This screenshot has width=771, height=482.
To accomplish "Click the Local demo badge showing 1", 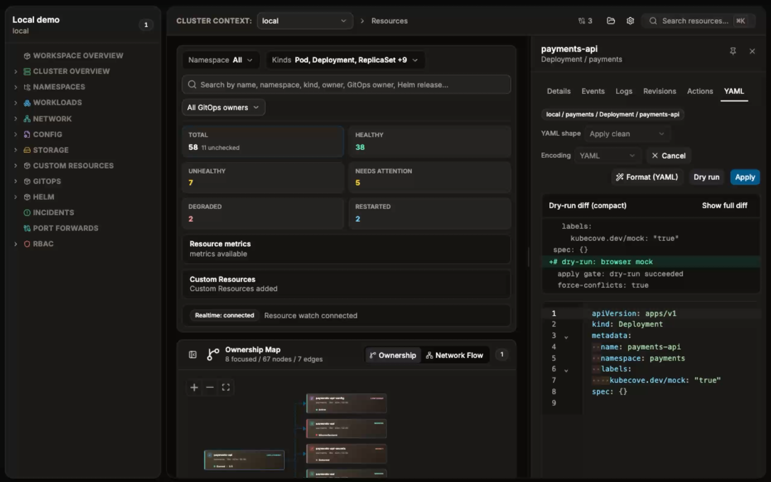I will point(146,25).
